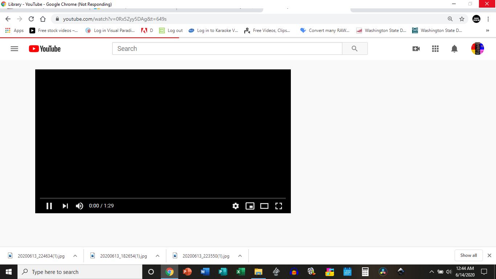
Task: Open the Apps bookmark shortcut
Action: (14, 31)
